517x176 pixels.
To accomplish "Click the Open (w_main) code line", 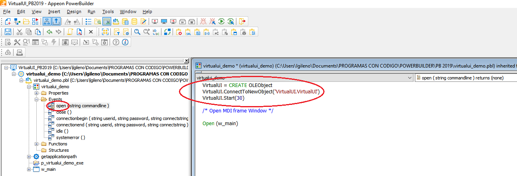I will [220, 123].
